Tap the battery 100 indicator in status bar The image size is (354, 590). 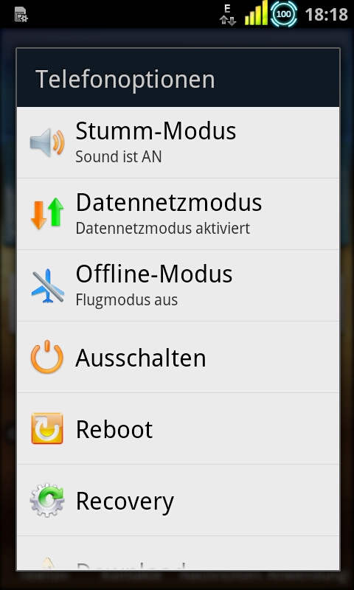pyautogui.click(x=284, y=14)
